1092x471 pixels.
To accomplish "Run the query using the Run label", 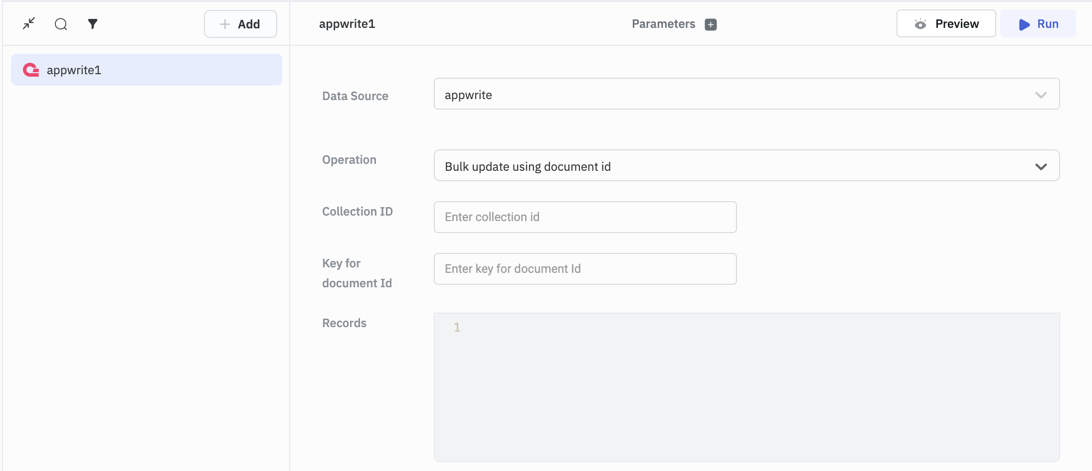I will [x=1048, y=24].
